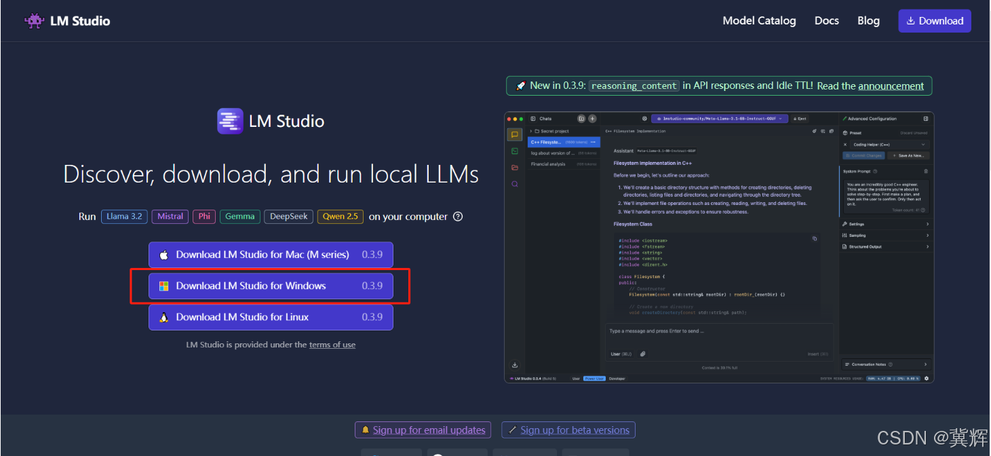
Task: Select the 'log about version of...' chat
Action: (564, 153)
